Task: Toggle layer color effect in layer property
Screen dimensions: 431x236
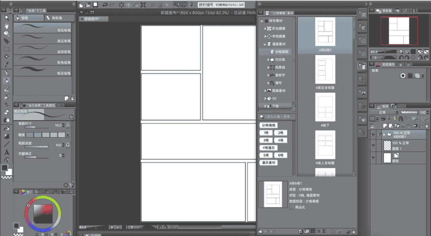Action: coord(417,76)
